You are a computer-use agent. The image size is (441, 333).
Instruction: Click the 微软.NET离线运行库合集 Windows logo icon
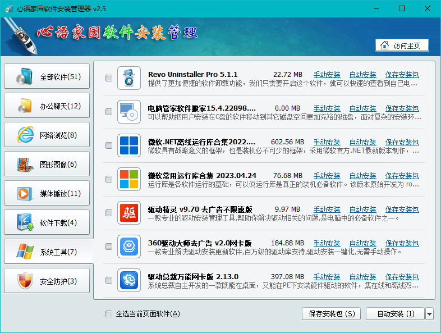[x=129, y=145]
